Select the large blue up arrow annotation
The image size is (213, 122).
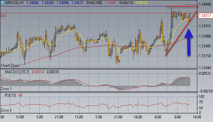pyautogui.click(x=189, y=42)
